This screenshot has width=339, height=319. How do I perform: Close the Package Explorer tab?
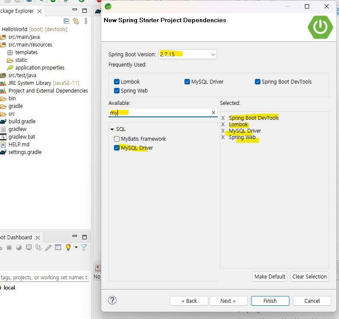pyautogui.click(x=39, y=11)
